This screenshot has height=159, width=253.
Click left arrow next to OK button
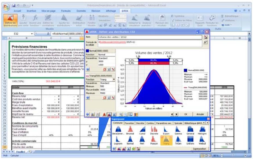coord(172,114)
